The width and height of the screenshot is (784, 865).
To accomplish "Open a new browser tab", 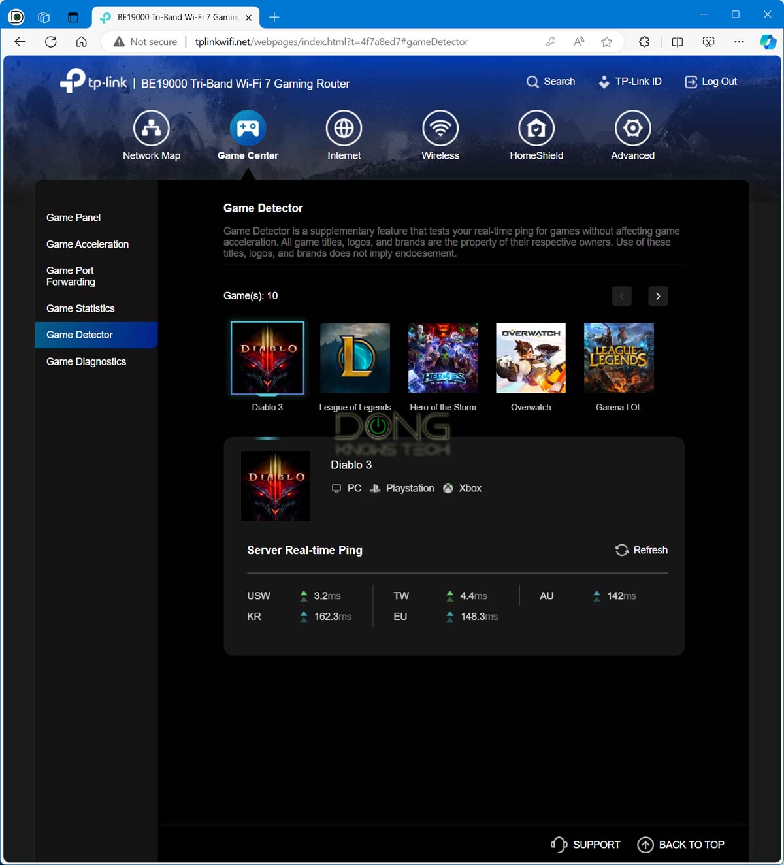I will (274, 18).
